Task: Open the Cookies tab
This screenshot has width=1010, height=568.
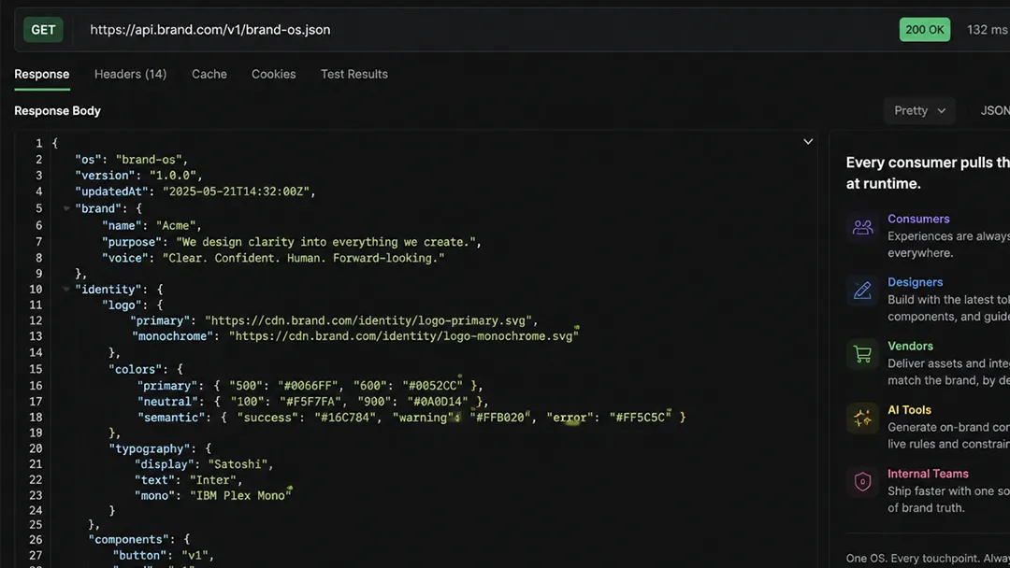Action: (274, 74)
